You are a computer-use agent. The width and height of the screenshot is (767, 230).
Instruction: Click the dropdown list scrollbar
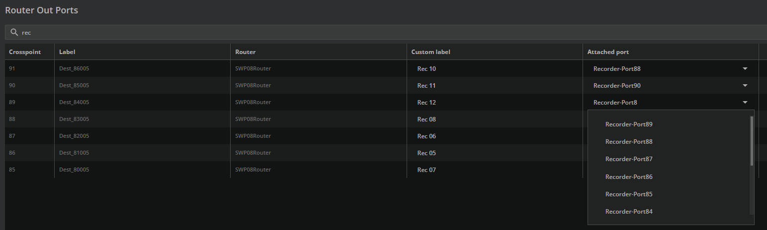751,141
